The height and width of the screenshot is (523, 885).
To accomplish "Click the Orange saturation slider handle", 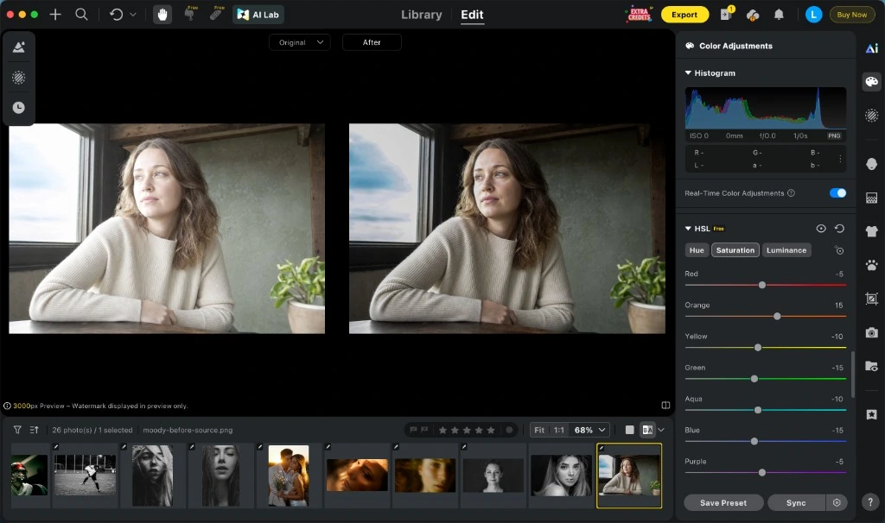I will (x=777, y=316).
